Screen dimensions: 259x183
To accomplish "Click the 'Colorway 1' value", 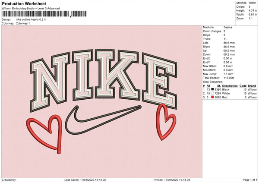I will click(23, 23).
